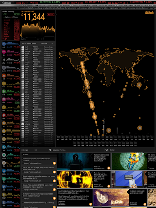Select the doge coin icon in sidebar
The height and width of the screenshot is (208, 156).
point(4,195)
